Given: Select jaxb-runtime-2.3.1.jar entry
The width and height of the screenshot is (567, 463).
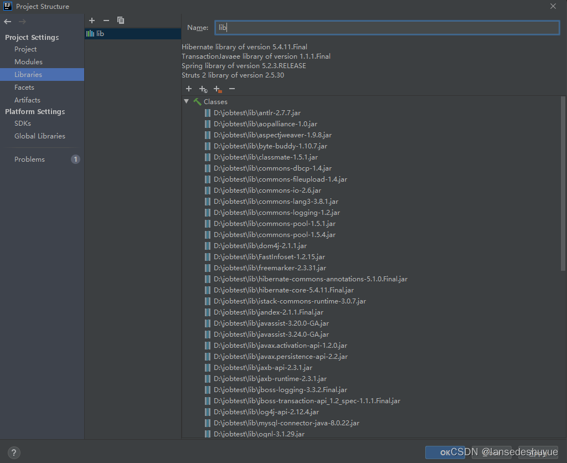Looking at the screenshot, I should tap(270, 379).
